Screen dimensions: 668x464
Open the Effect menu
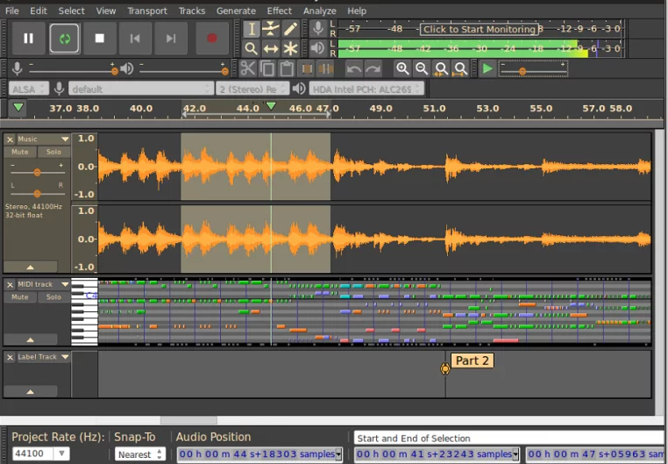(x=279, y=11)
